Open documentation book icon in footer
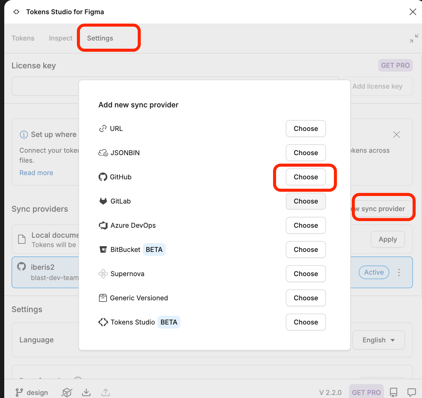 coord(394,392)
